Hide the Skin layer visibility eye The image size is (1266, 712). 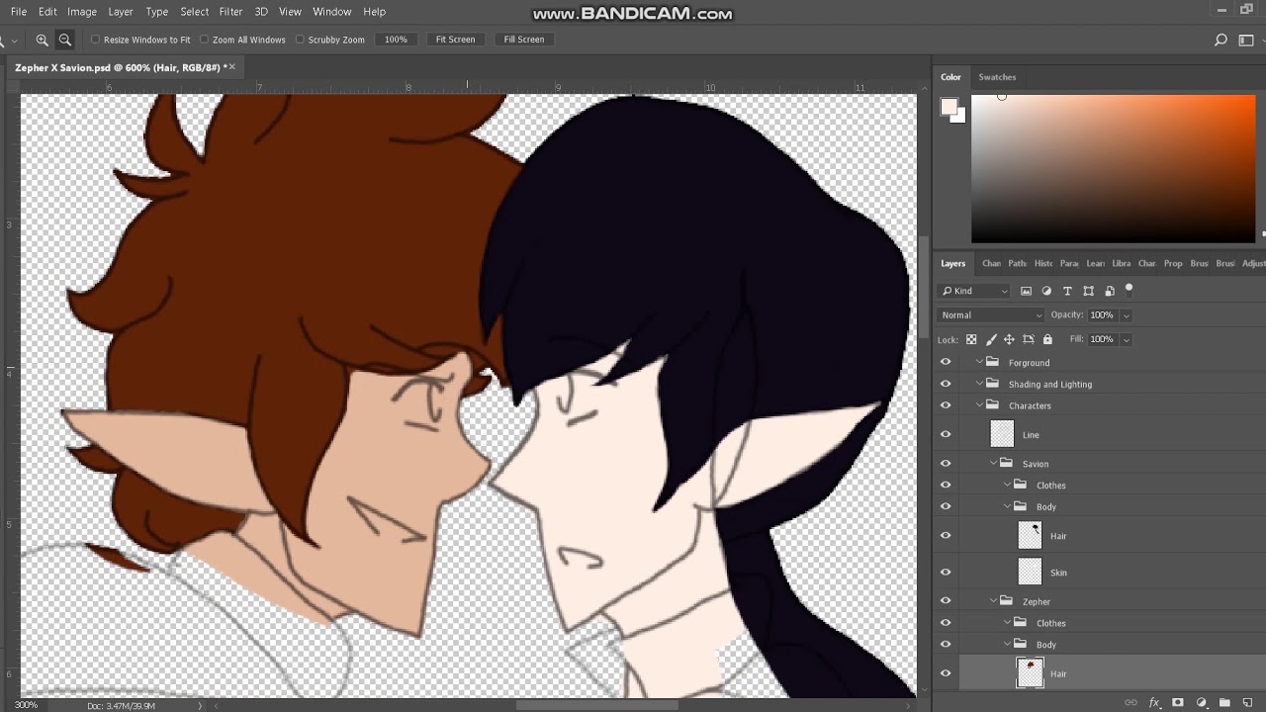click(946, 572)
